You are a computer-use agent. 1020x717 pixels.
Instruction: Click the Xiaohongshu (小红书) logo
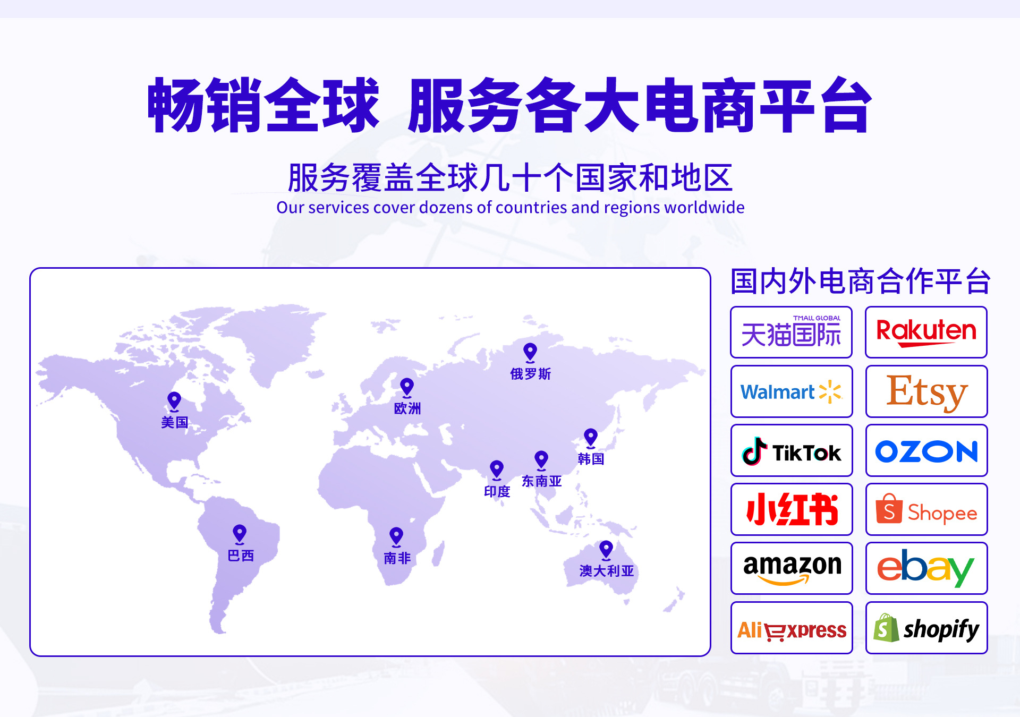point(791,509)
